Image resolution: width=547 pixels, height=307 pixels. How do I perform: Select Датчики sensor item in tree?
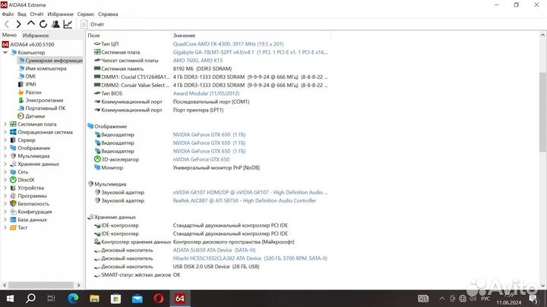tap(34, 116)
